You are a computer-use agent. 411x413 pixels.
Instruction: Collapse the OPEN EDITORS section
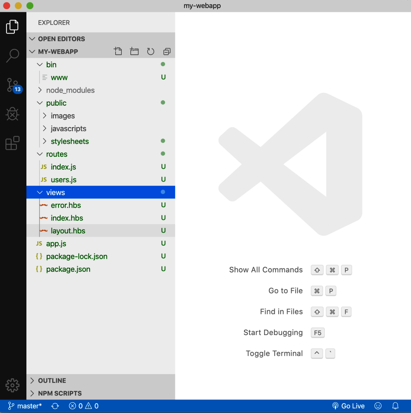click(x=61, y=39)
